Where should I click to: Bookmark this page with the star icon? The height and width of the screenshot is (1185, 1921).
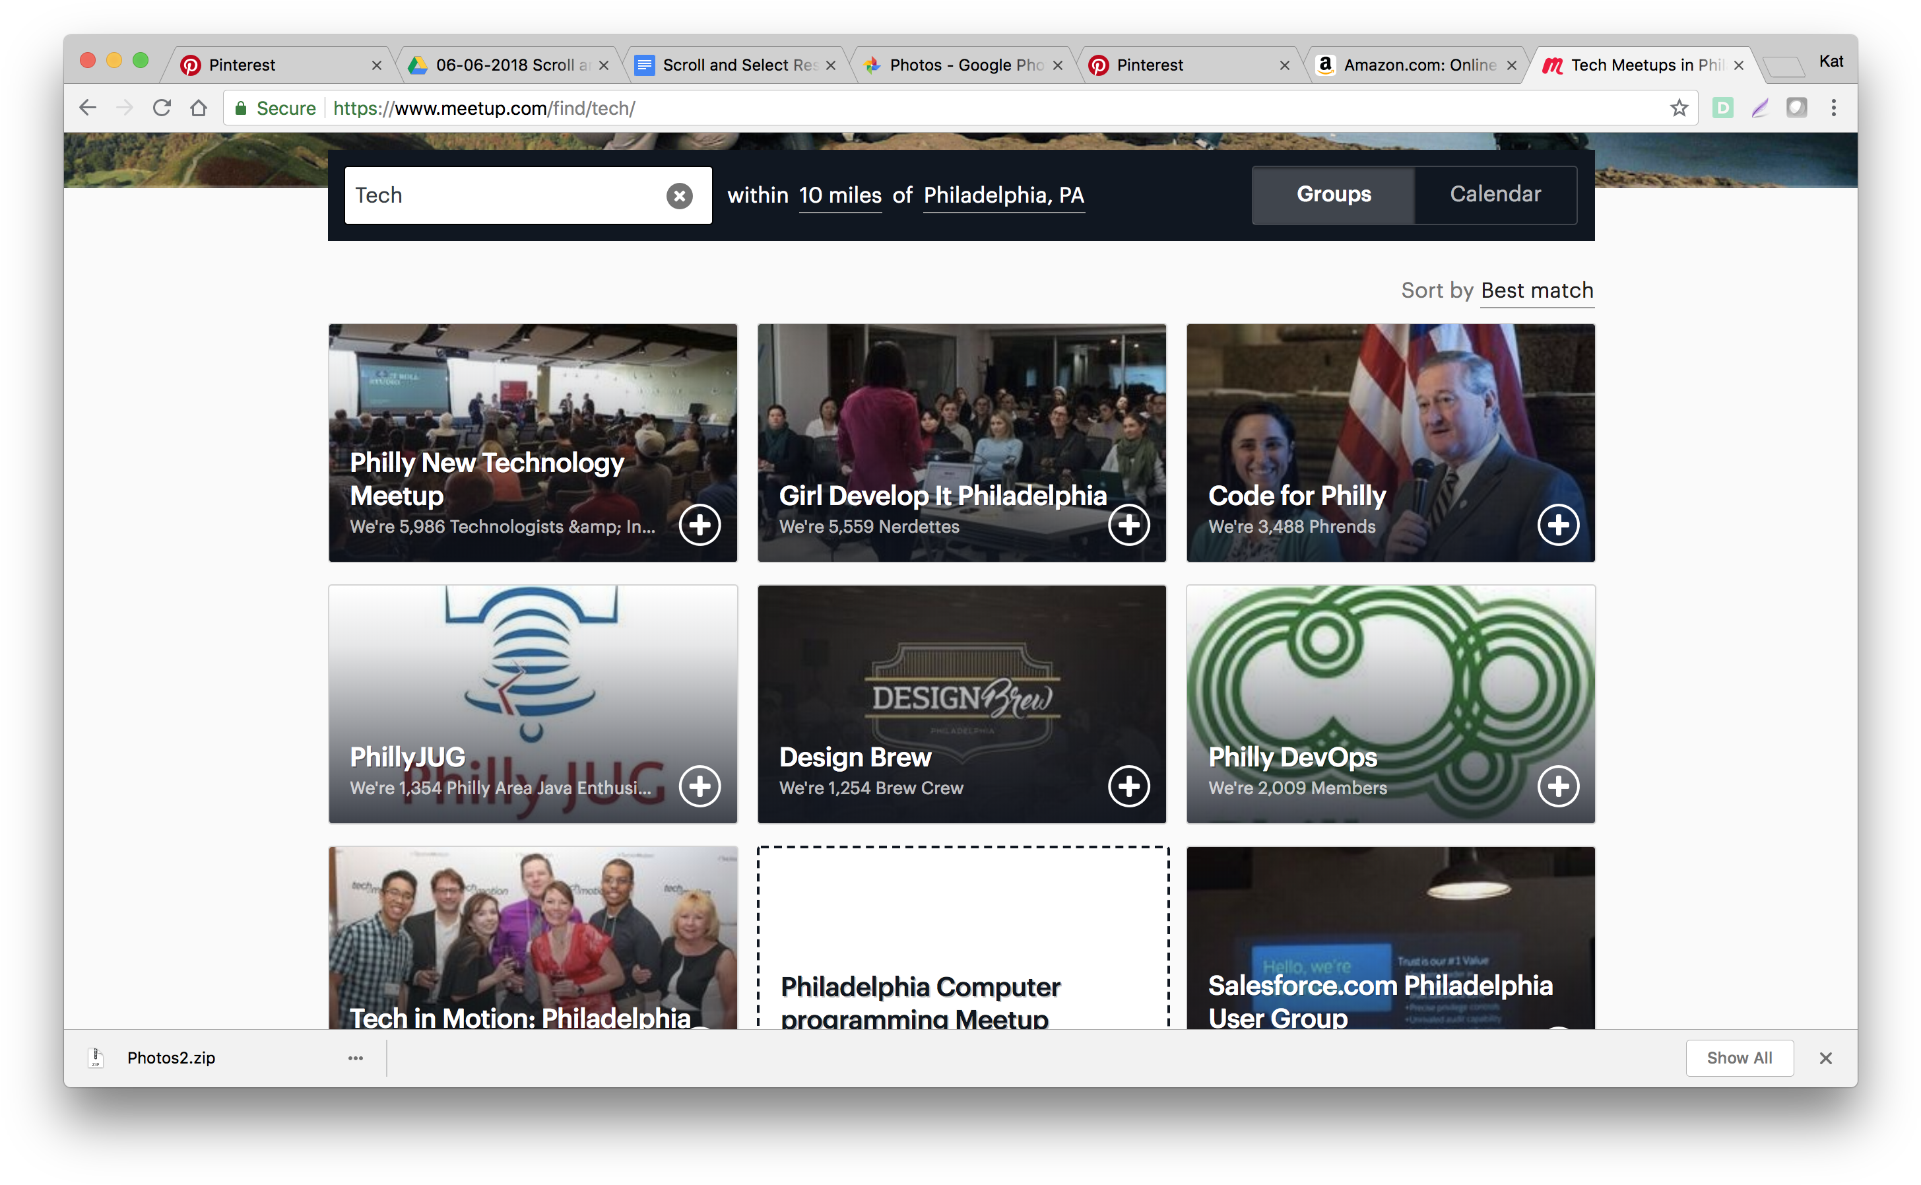click(1679, 108)
